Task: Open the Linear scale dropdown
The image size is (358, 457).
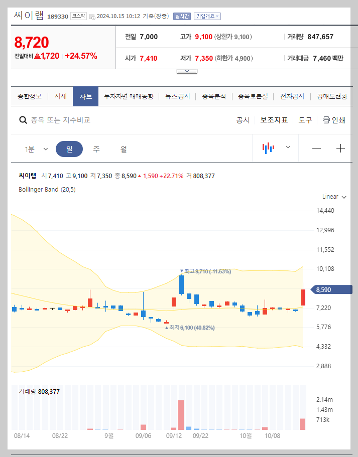Action: coord(334,197)
